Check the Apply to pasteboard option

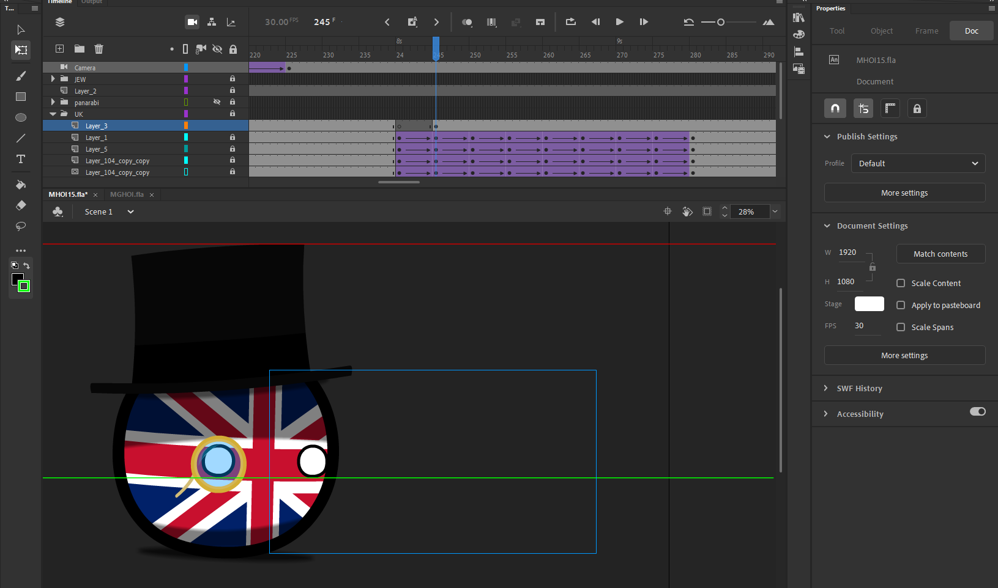coord(901,305)
